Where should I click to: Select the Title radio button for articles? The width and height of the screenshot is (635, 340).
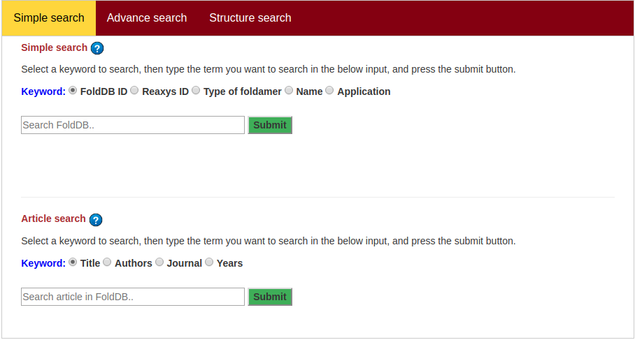click(x=73, y=263)
